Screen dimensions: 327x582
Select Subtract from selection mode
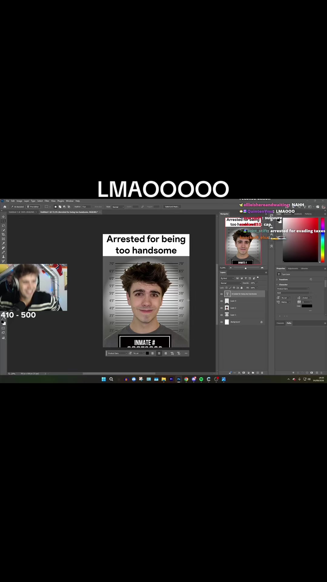click(x=64, y=207)
